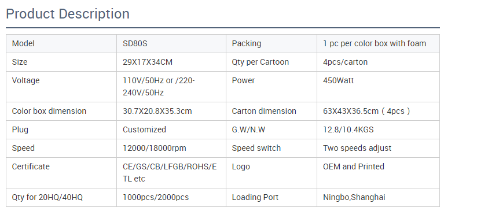Select the SD80S model value cell
Viewport: 499px width, 211px height.
coord(171,43)
